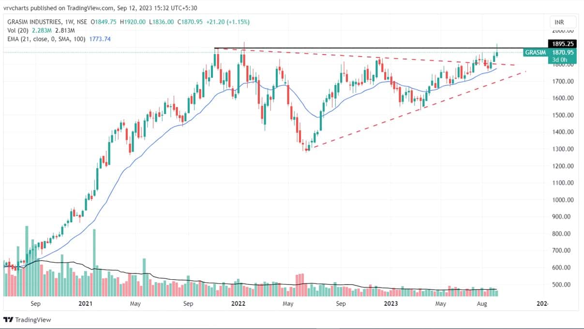
Task: Click the GRASIM price label tag
Action: 536,52
